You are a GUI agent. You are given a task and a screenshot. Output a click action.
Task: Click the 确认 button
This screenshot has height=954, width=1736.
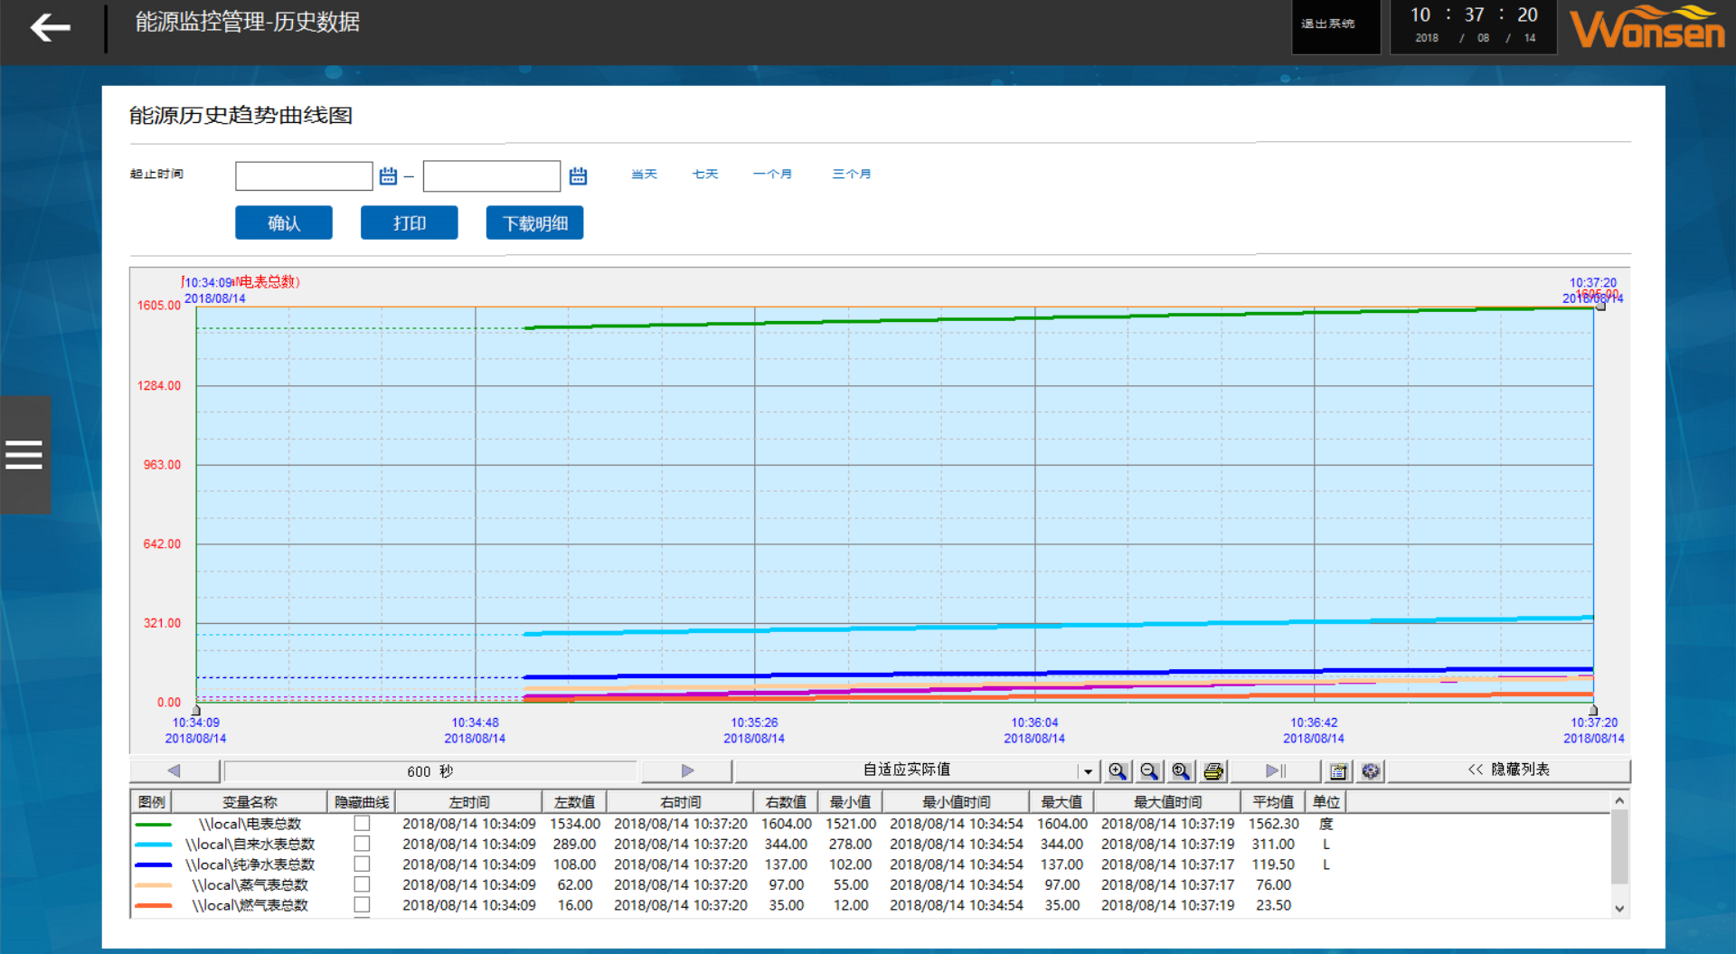coord(284,223)
